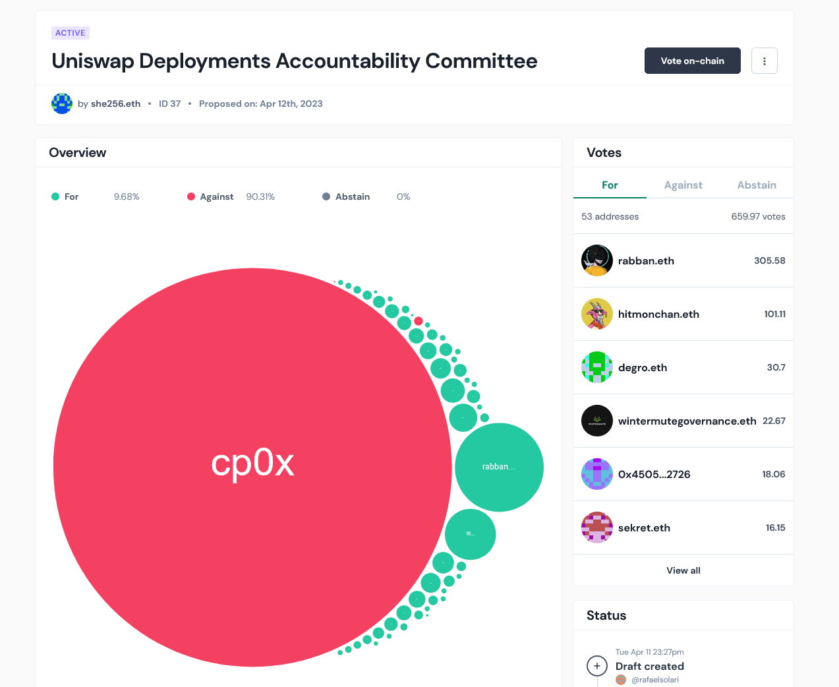The width and height of the screenshot is (839, 687).
Task: Click degro.eth vote amount 30.7
Action: coord(776,367)
